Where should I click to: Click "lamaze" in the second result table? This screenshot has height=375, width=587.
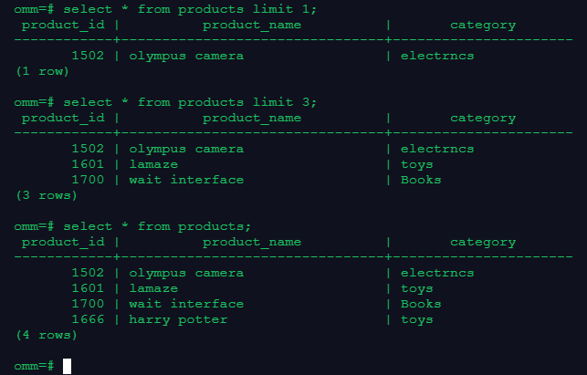[153, 164]
